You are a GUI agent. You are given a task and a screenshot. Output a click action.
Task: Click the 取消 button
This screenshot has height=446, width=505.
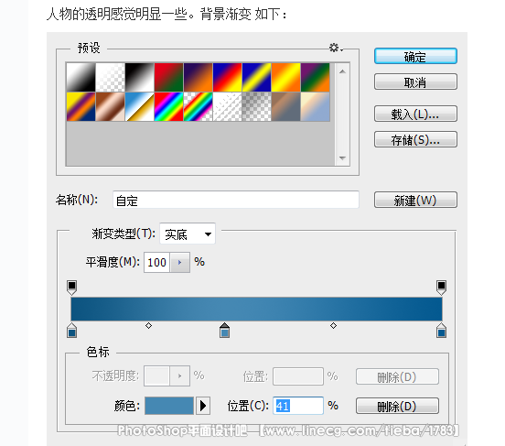[415, 82]
